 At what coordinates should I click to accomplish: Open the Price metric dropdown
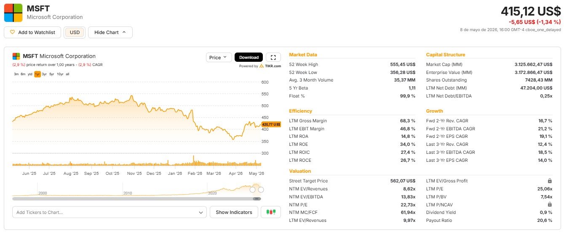(x=219, y=58)
